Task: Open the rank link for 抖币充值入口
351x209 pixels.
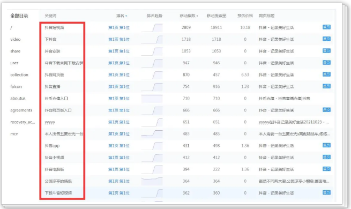Action: (119, 99)
